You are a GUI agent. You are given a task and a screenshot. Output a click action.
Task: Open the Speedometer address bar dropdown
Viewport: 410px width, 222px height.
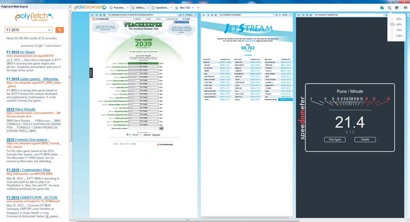coord(383,15)
